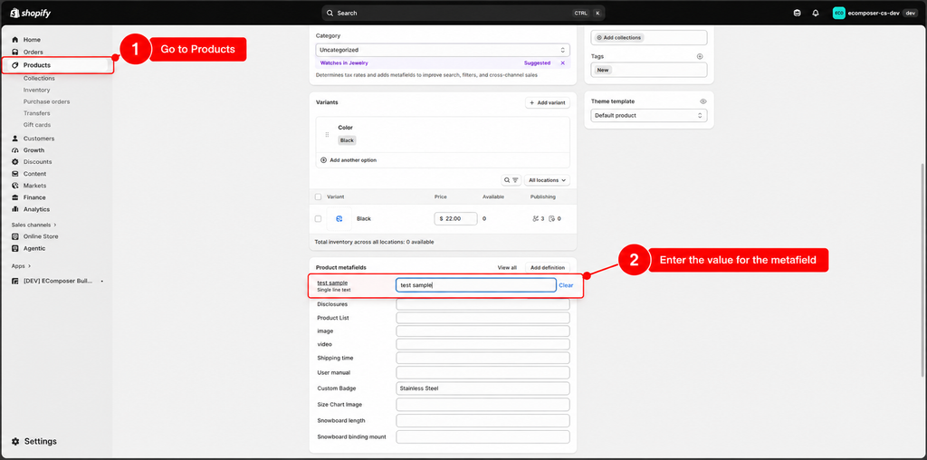Click the Custom Badge Stainless Steel field
Viewport: 927px width, 460px height.
483,388
